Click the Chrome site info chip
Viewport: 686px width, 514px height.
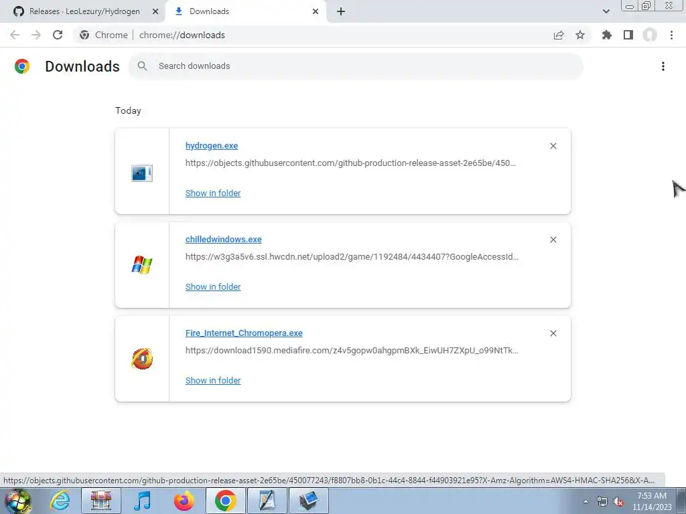point(104,35)
